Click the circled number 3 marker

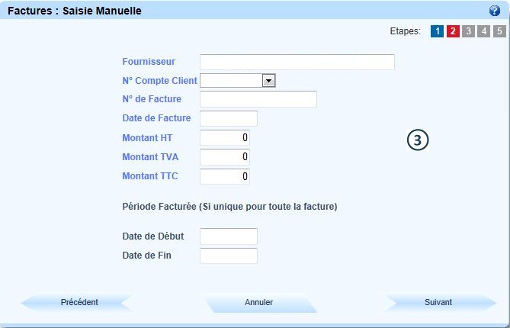[418, 140]
